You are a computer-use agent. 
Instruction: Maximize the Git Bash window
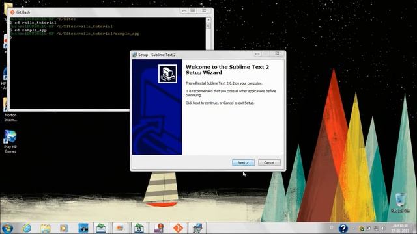coord(193,11)
